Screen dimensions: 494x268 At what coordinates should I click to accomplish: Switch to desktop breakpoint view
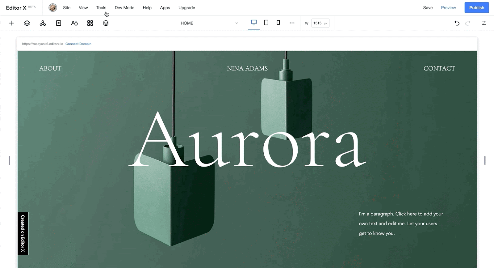254,23
